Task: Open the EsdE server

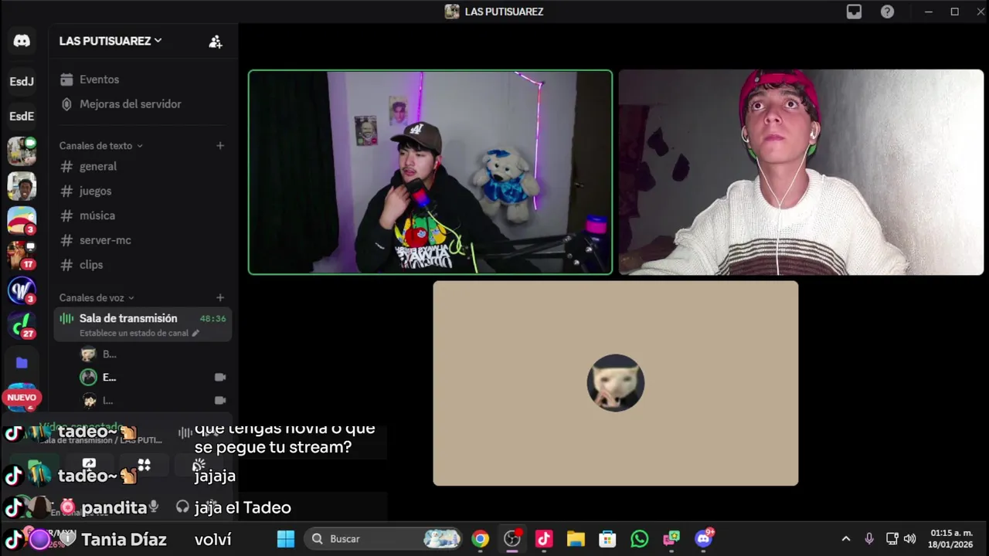Action: tap(22, 116)
